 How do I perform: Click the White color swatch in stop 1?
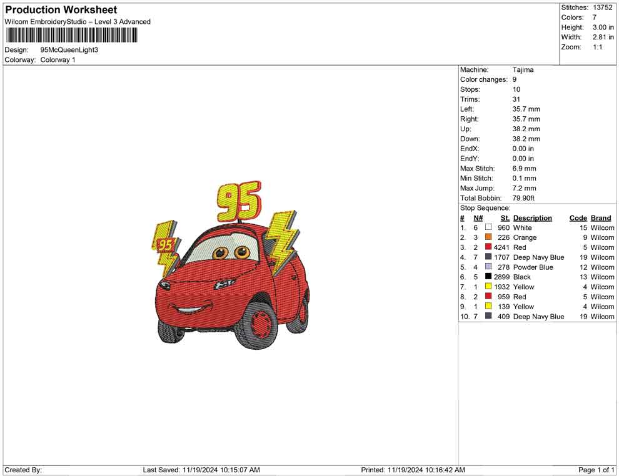click(488, 227)
